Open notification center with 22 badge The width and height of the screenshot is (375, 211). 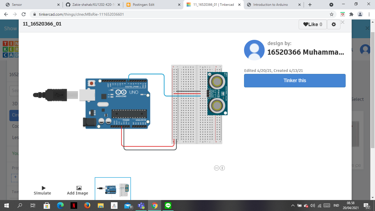(367, 206)
